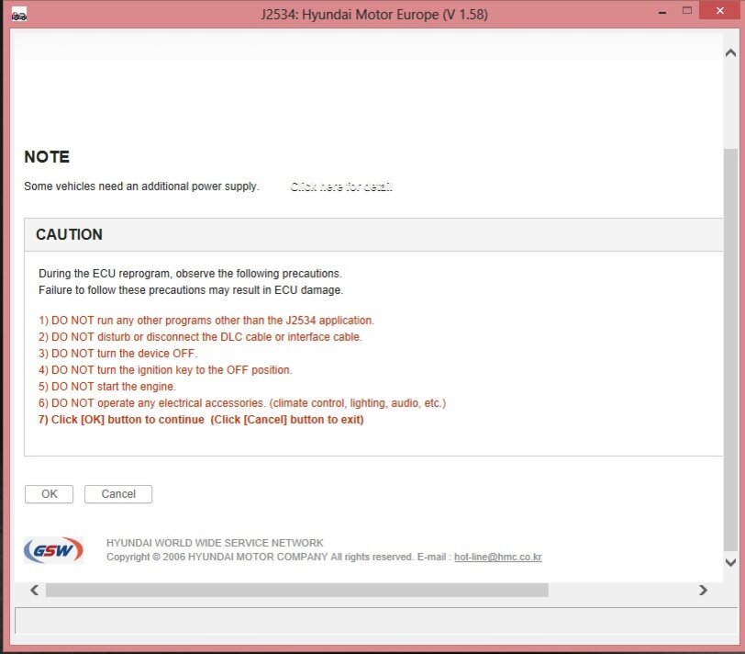Click precaution 5 'start the engine'

(x=107, y=387)
